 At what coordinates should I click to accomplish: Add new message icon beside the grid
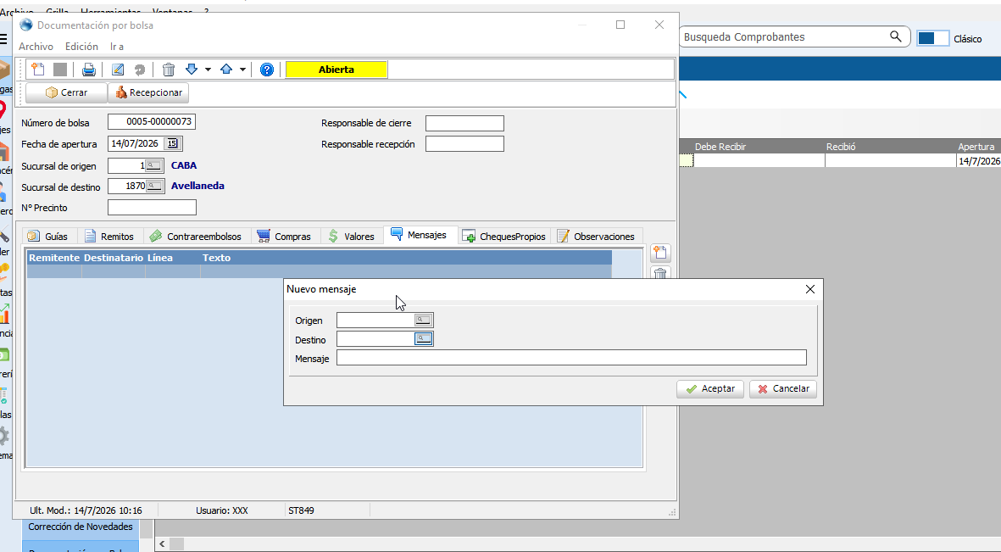click(x=660, y=253)
